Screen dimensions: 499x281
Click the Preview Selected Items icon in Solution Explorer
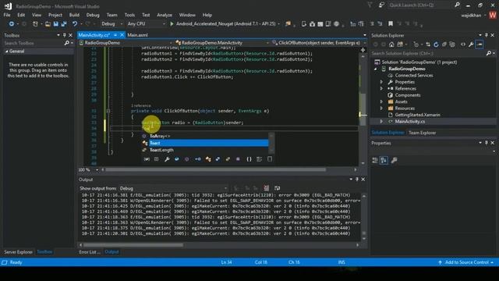point(480,44)
